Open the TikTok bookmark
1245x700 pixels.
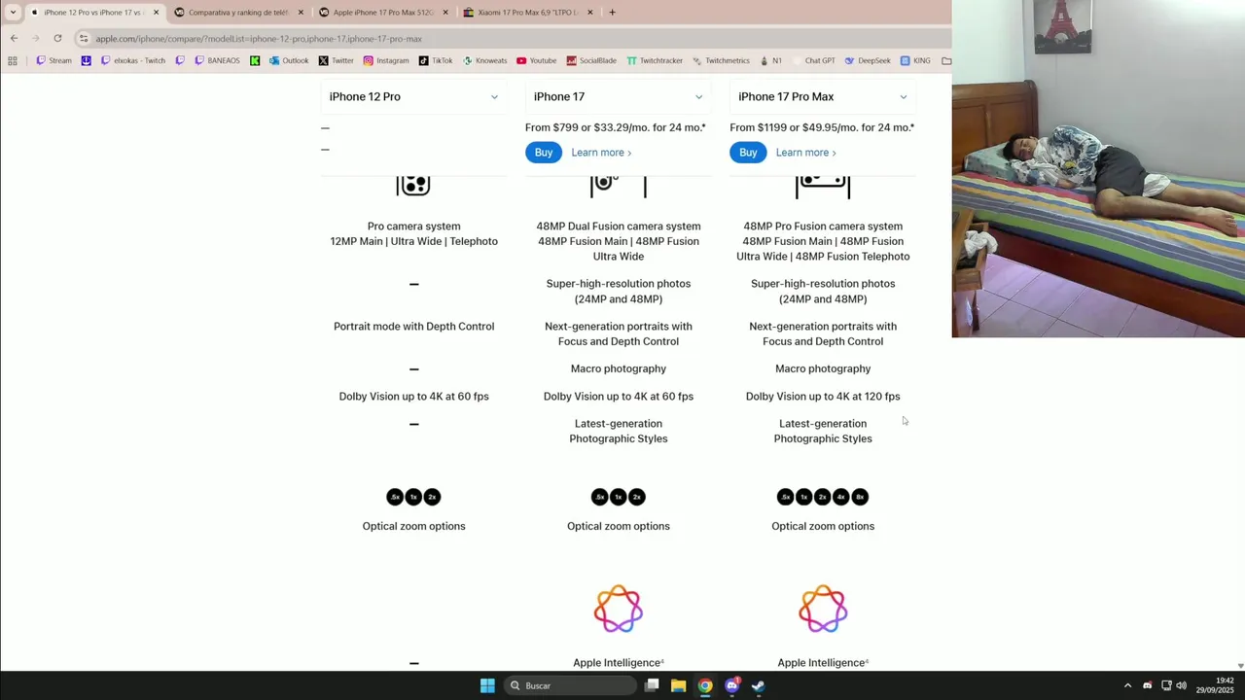coord(436,60)
